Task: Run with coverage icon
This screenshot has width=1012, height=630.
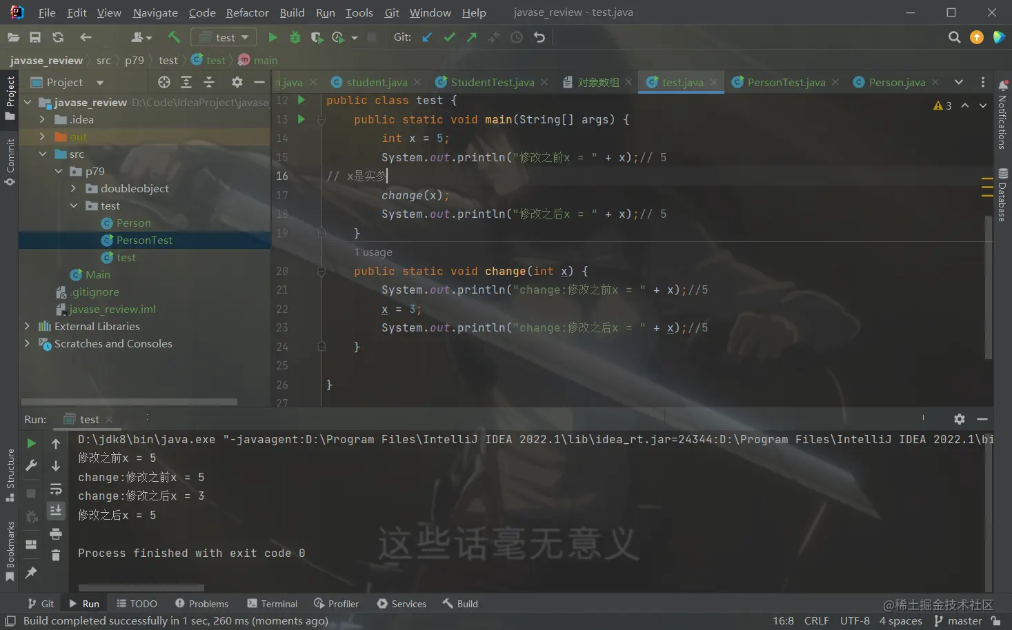Action: pyautogui.click(x=317, y=37)
